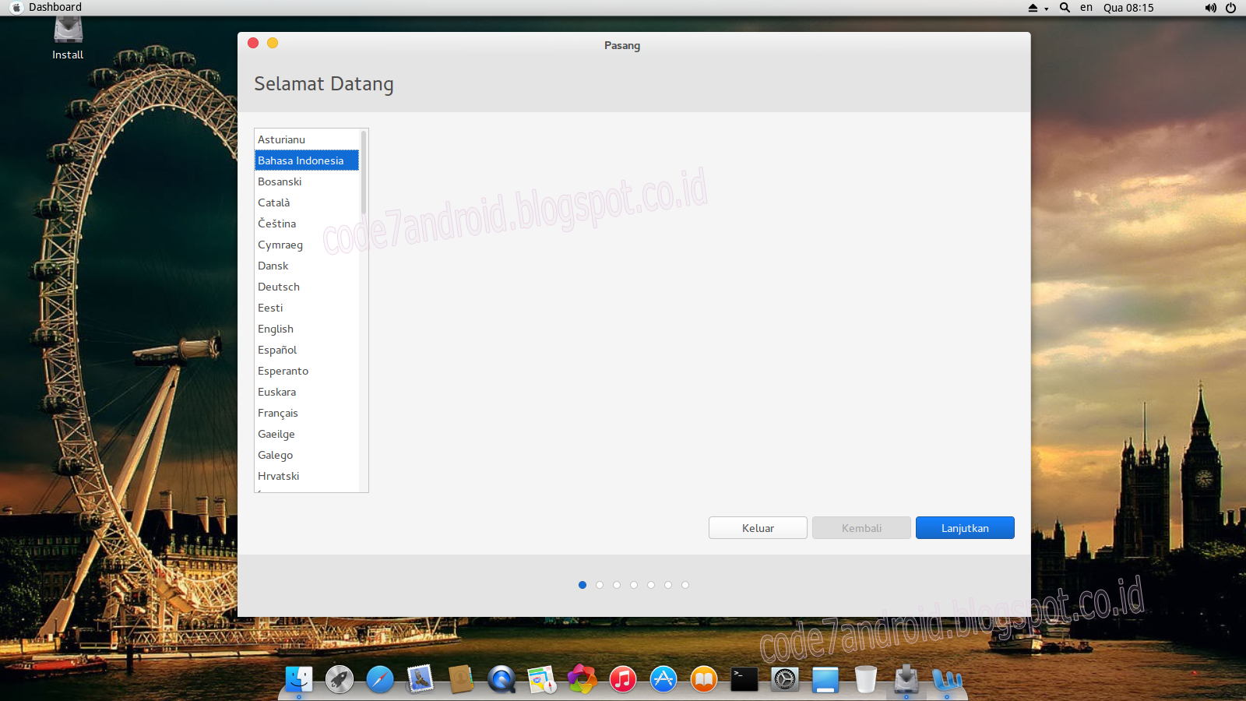Click the Launchpad rocket icon
Screen dimensions: 1246x701
(x=339, y=678)
